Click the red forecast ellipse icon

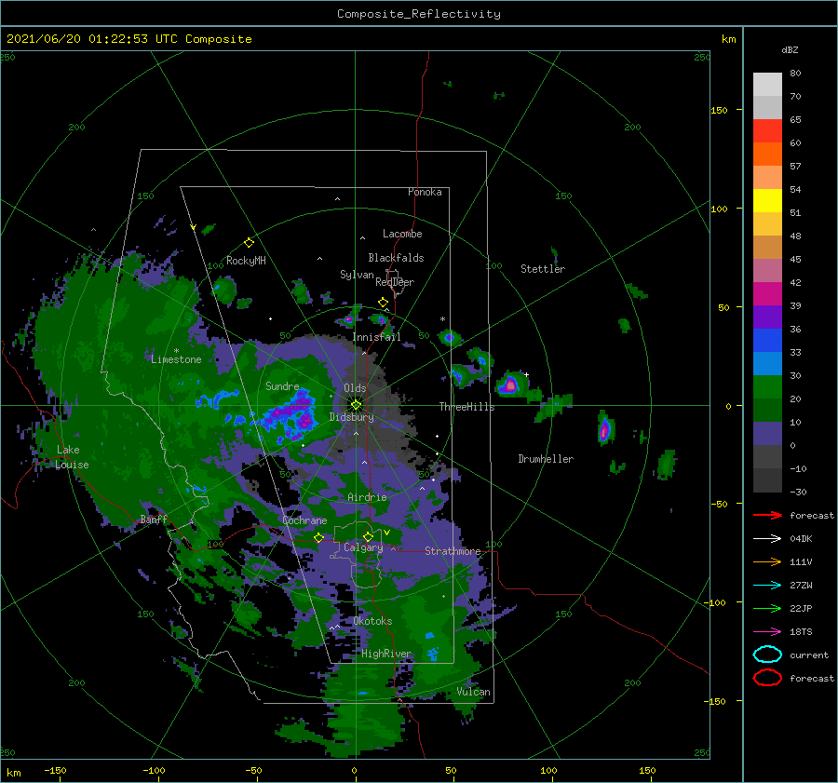767,678
